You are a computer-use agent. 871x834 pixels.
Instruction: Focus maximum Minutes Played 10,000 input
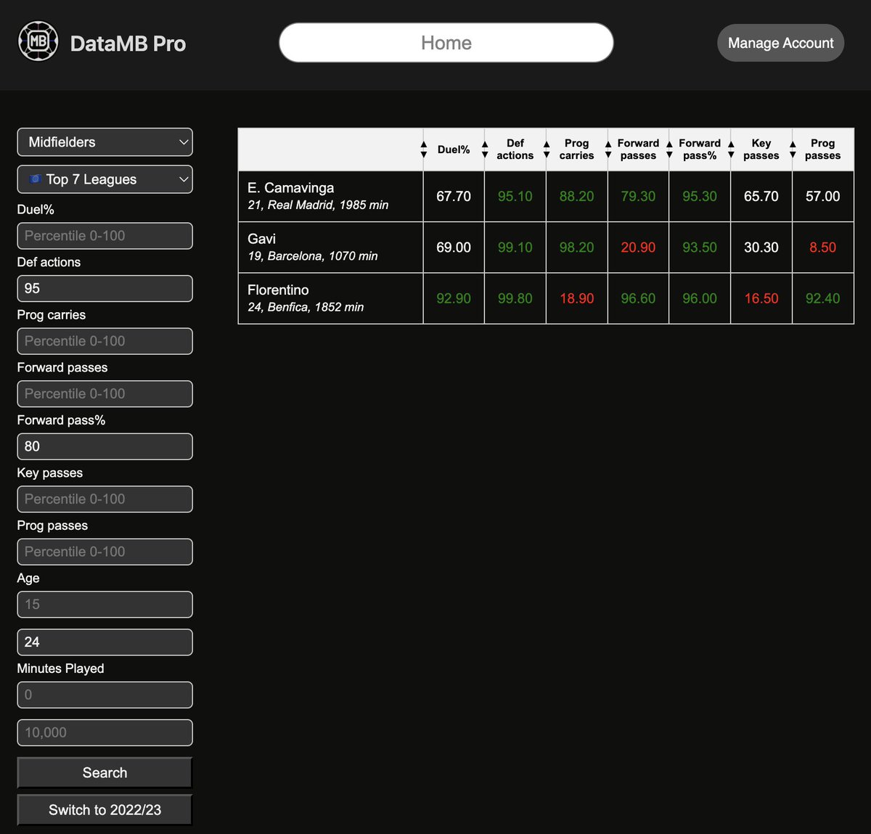tap(105, 732)
